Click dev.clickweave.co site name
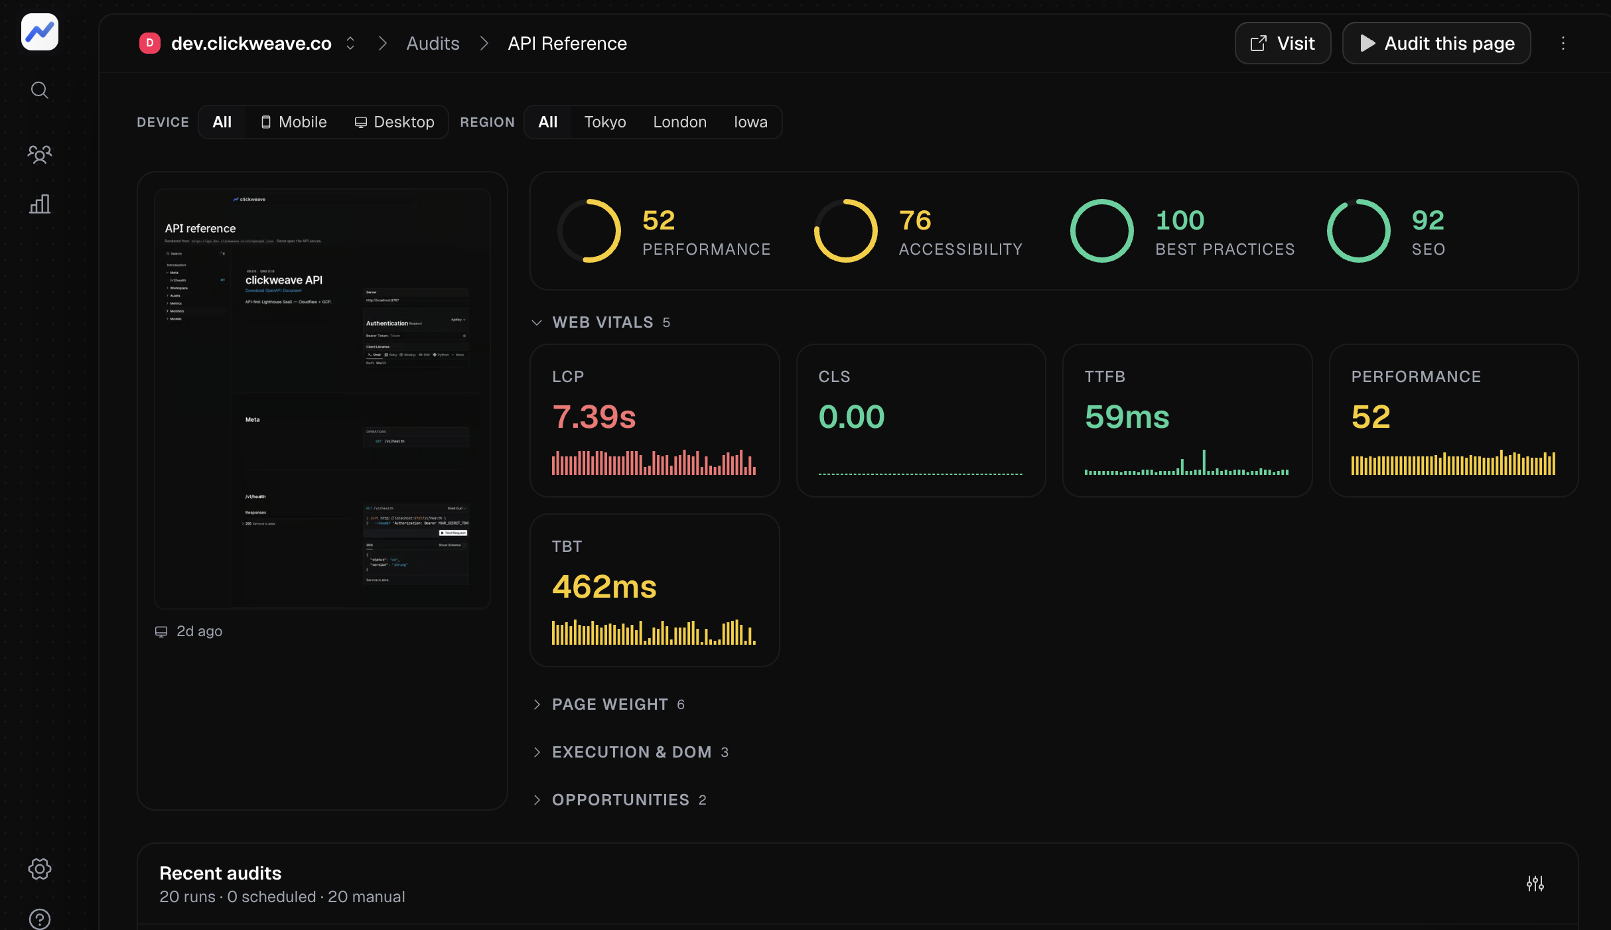The height and width of the screenshot is (930, 1611). [x=251, y=43]
